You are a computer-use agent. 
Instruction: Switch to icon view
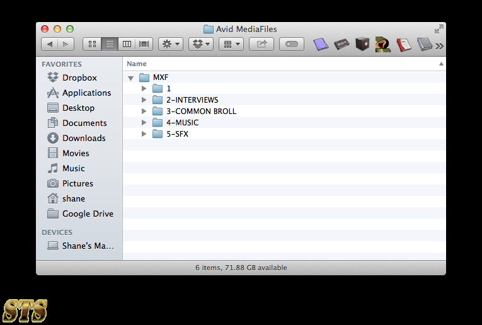pos(92,44)
